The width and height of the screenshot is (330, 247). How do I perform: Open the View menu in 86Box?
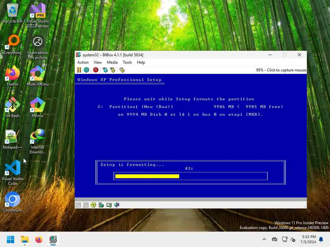coord(98,62)
